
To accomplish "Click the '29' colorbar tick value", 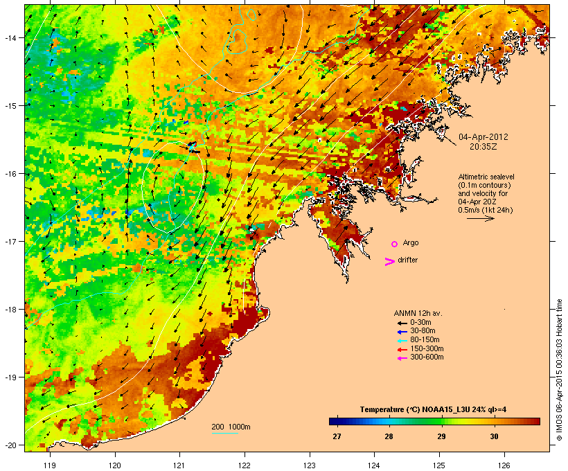I will pyautogui.click(x=441, y=436).
